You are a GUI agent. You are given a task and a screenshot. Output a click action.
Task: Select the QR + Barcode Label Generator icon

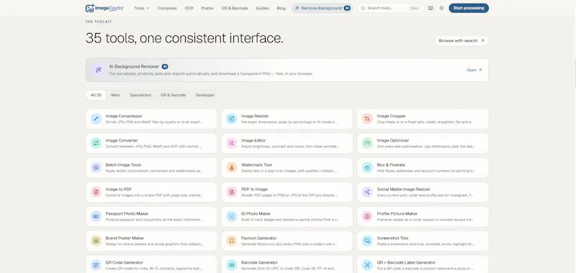[367, 265]
